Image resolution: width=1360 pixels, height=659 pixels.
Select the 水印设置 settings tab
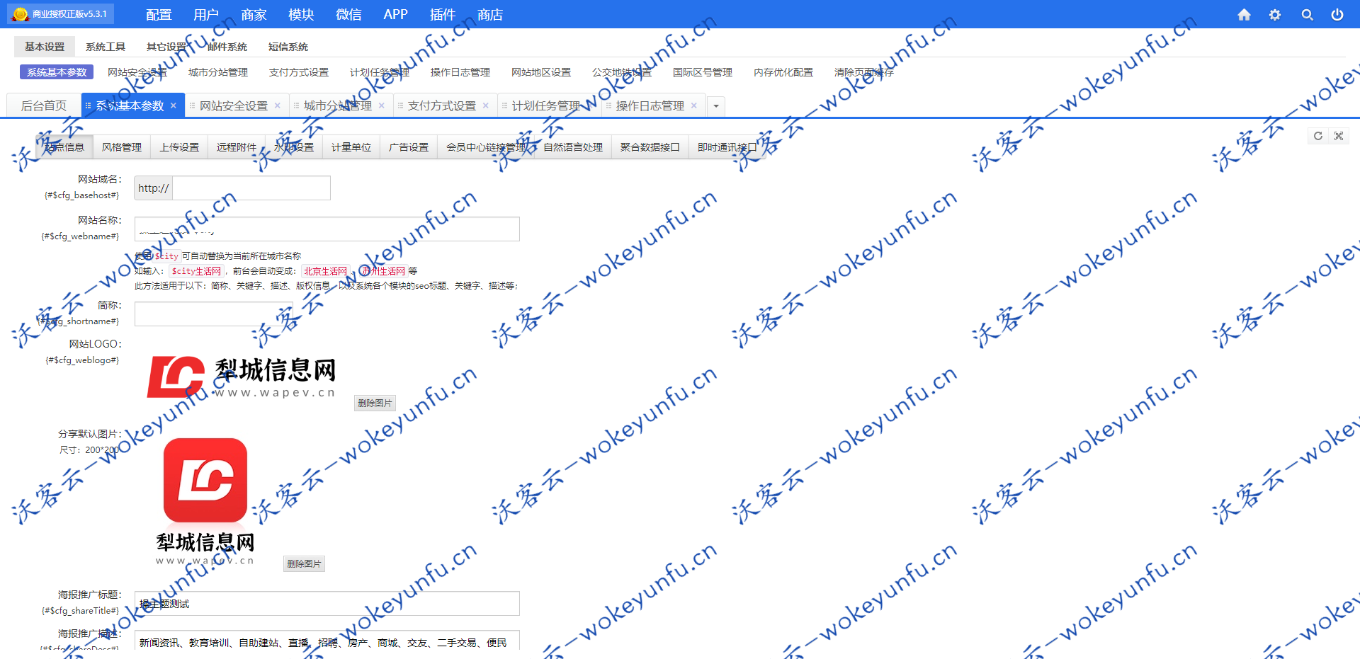pos(294,147)
